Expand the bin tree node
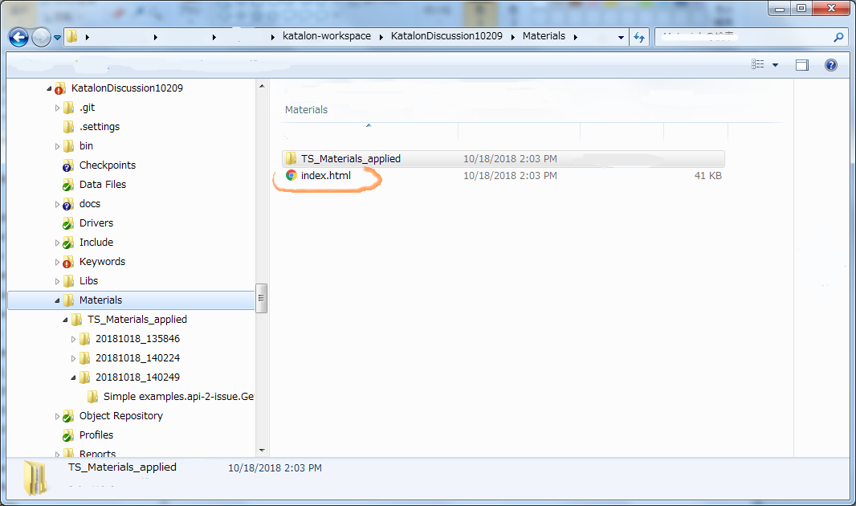Viewport: 856px width, 506px height. point(57,146)
